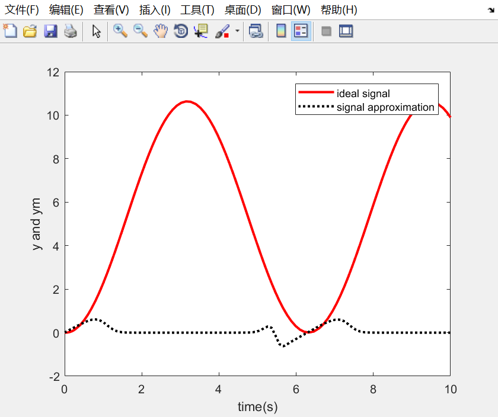Activate the brush data tool
Screen dimensions: 498x417
click(x=221, y=31)
